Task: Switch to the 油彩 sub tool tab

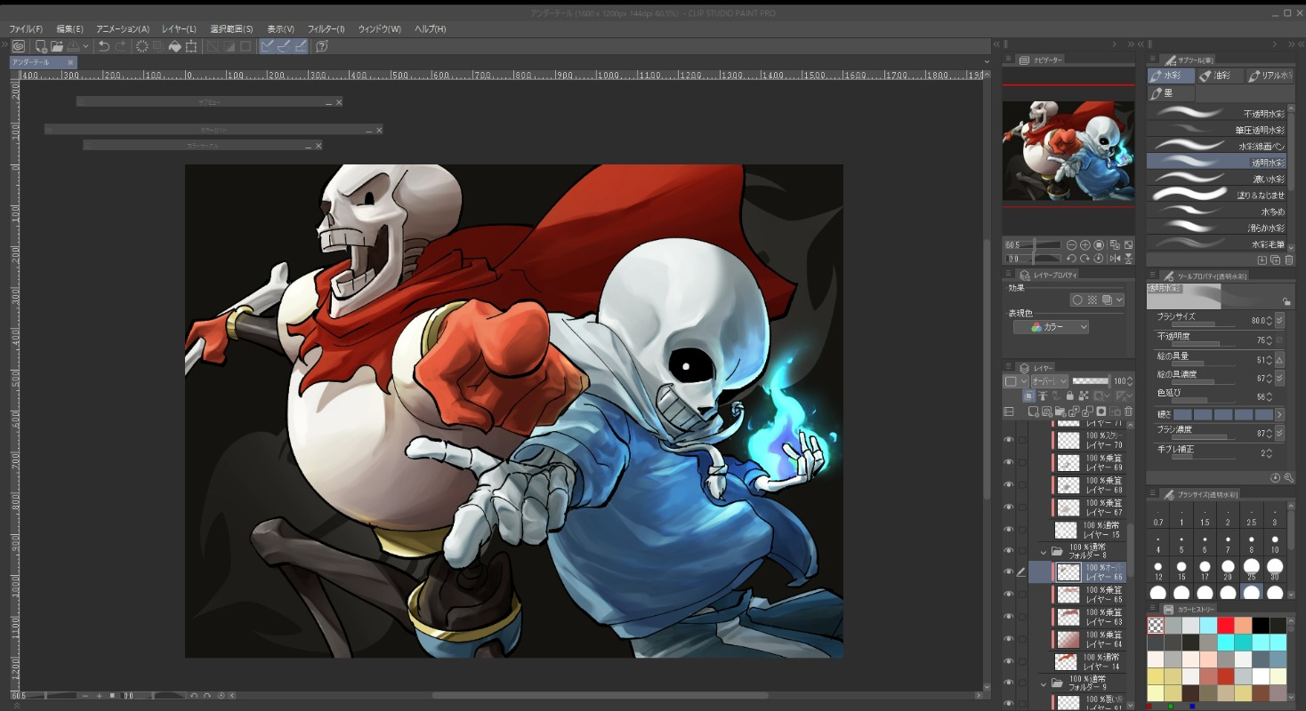Action: pos(1220,76)
